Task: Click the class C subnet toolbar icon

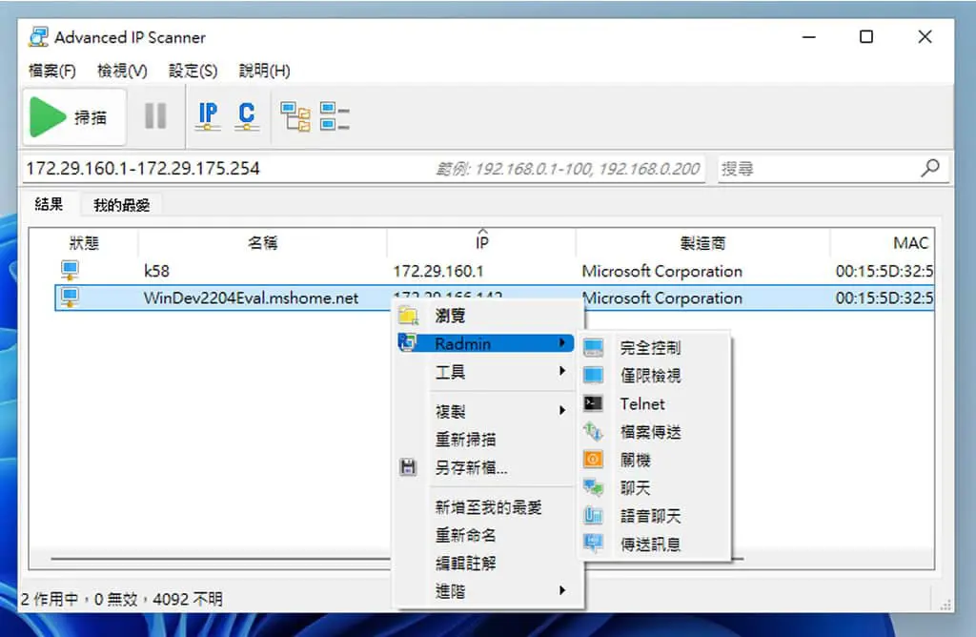Action: [247, 116]
